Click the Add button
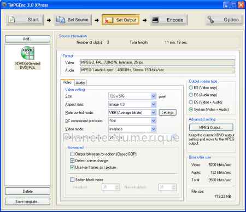246x212 pixels. (27, 39)
